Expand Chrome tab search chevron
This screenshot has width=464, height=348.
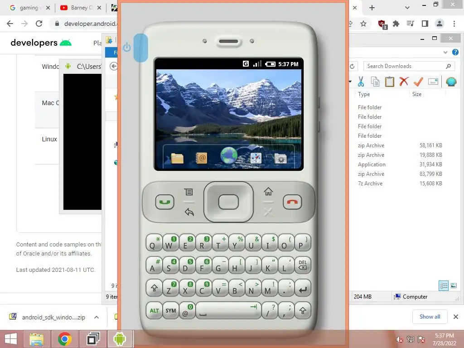click(407, 8)
